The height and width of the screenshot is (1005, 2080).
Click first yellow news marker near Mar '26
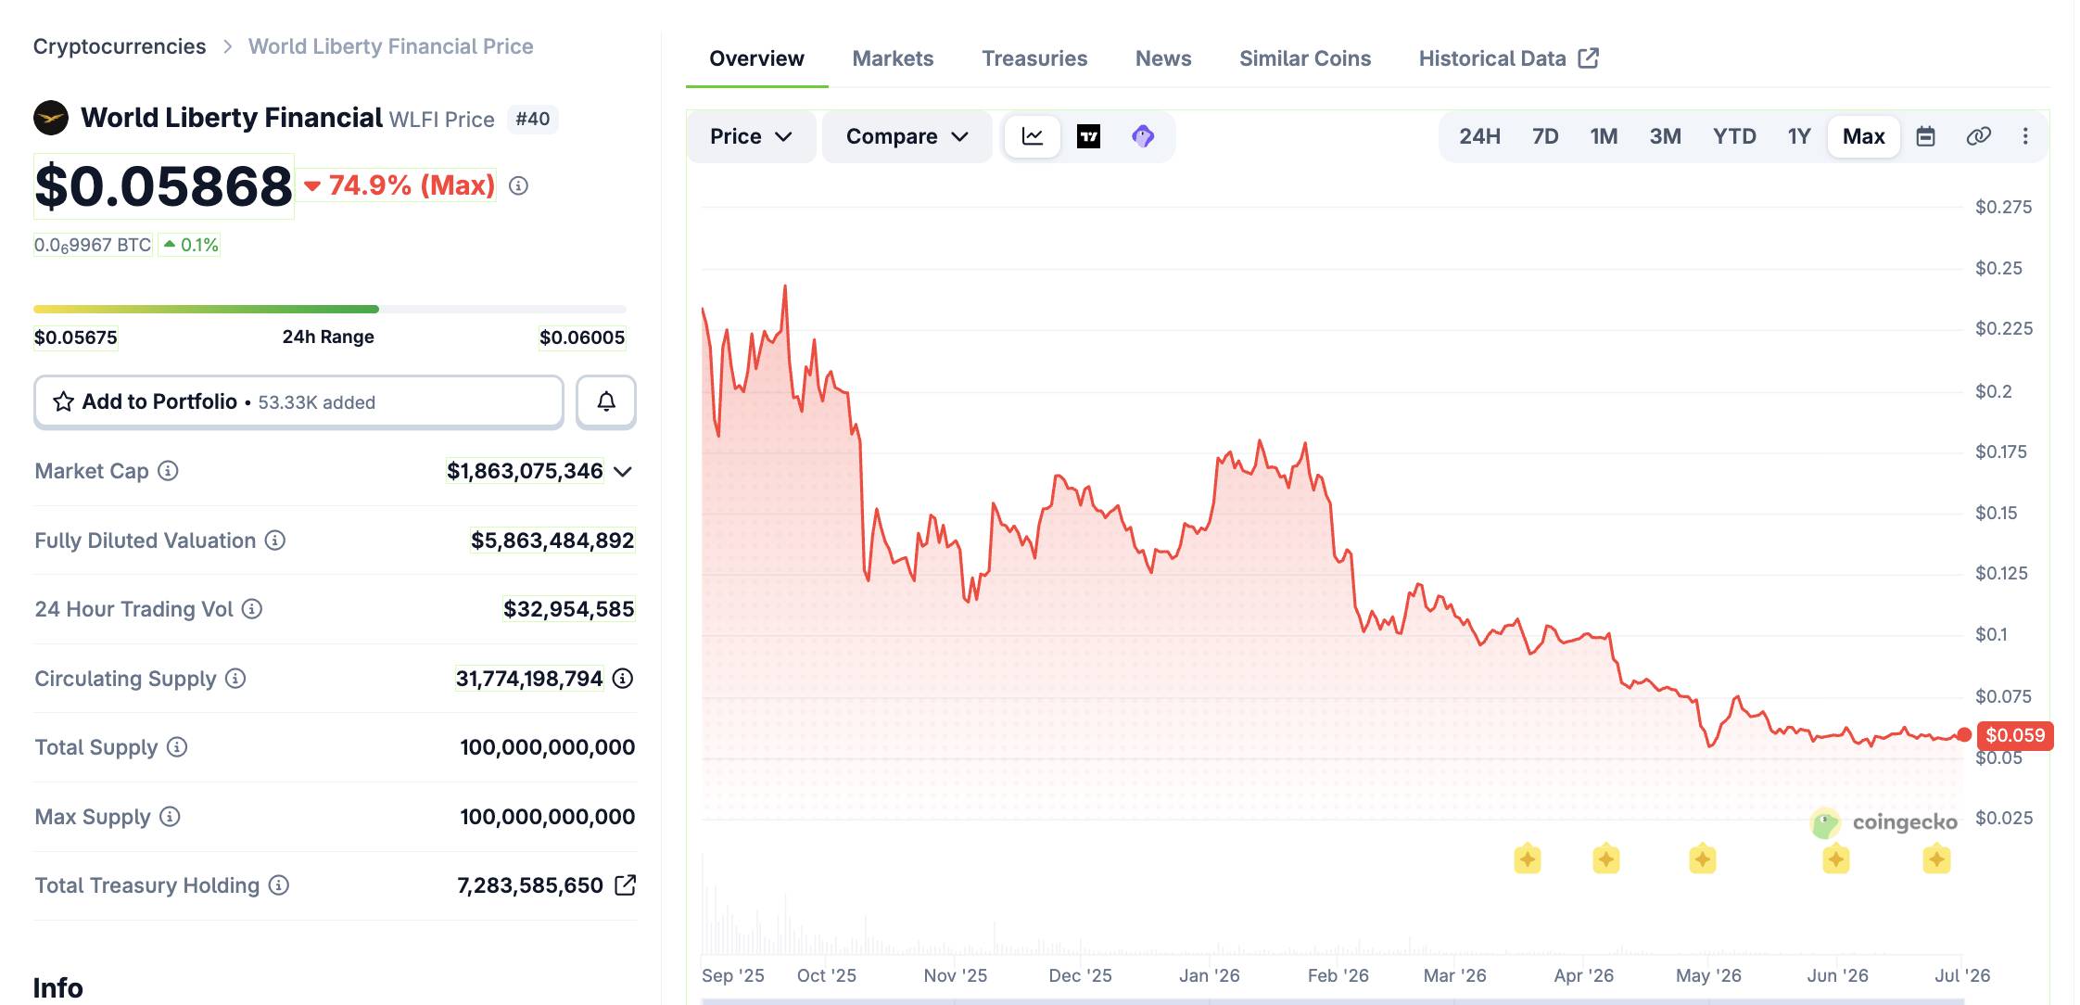(1528, 859)
